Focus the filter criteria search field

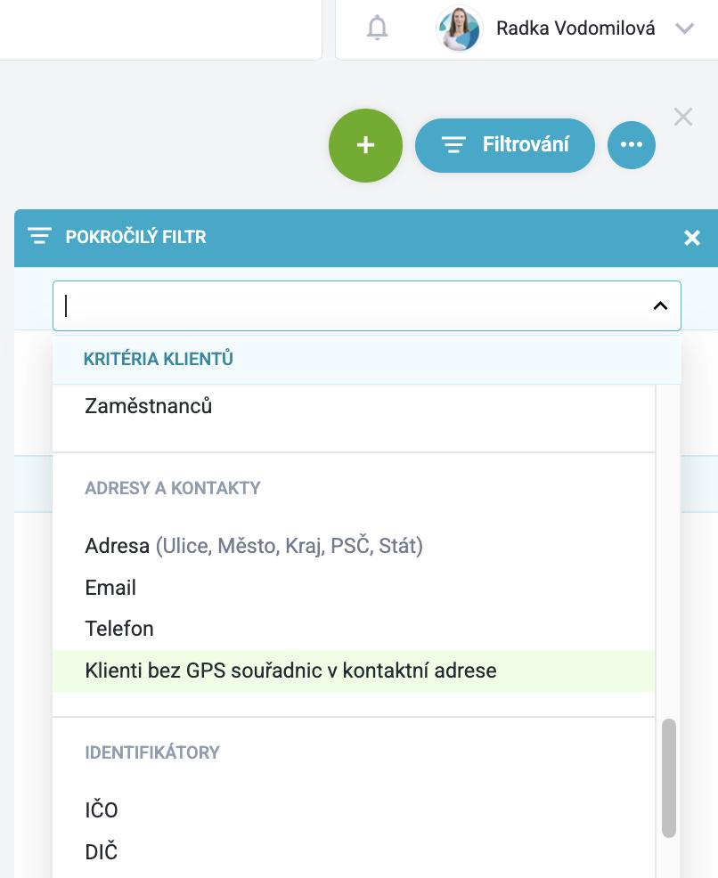tap(367, 305)
